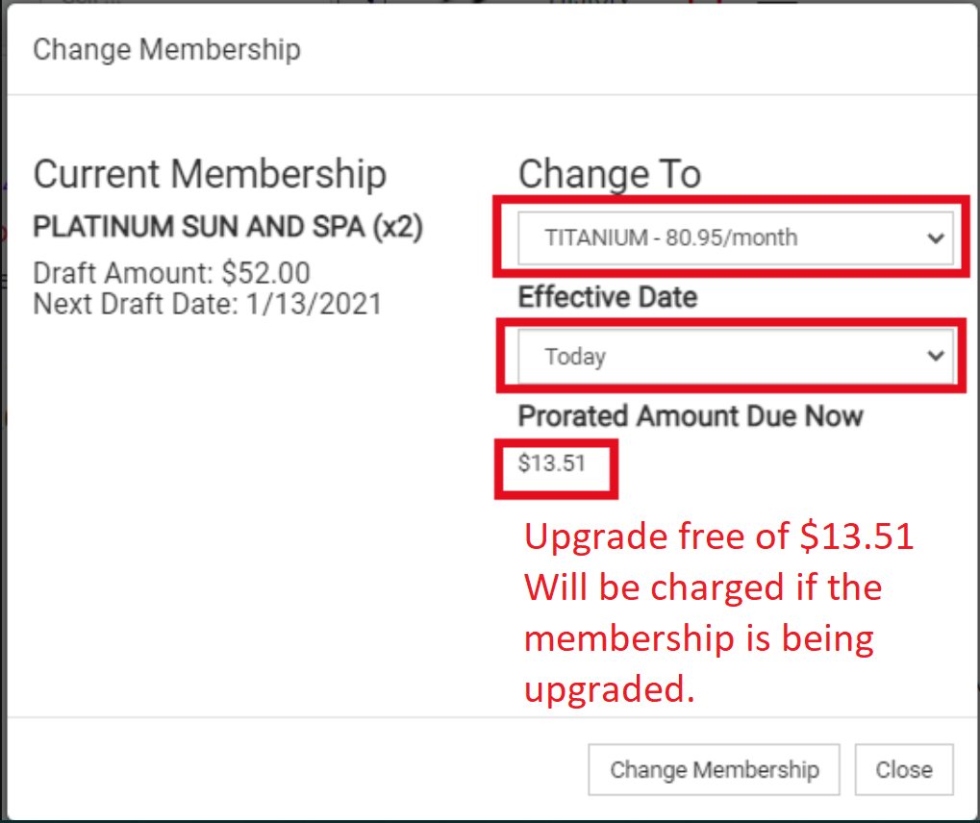Open the TITANIUM membership plan dropdown
980x823 pixels.
point(735,238)
